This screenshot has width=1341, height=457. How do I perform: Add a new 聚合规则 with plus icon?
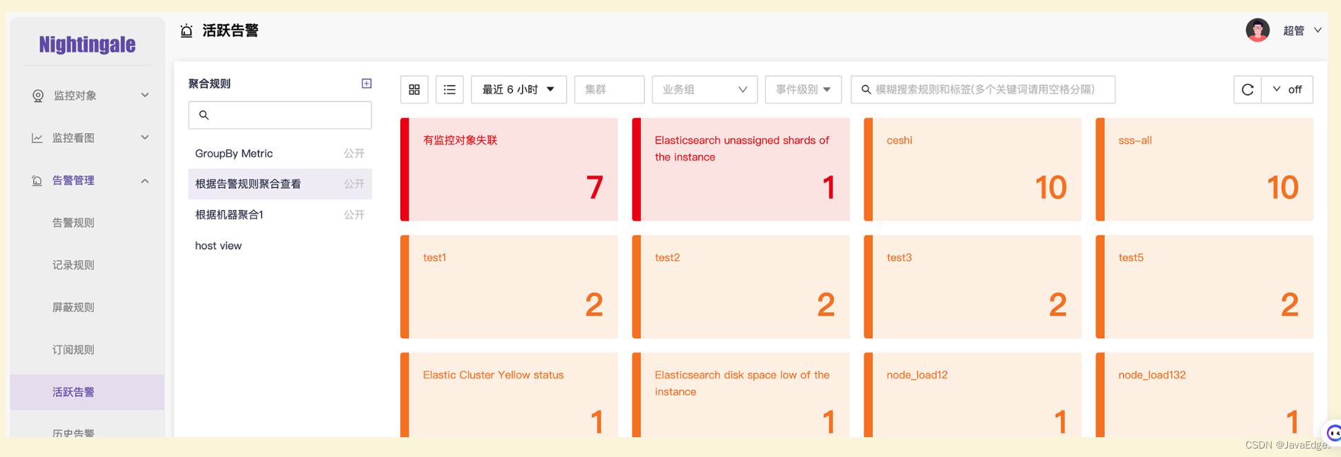[366, 83]
